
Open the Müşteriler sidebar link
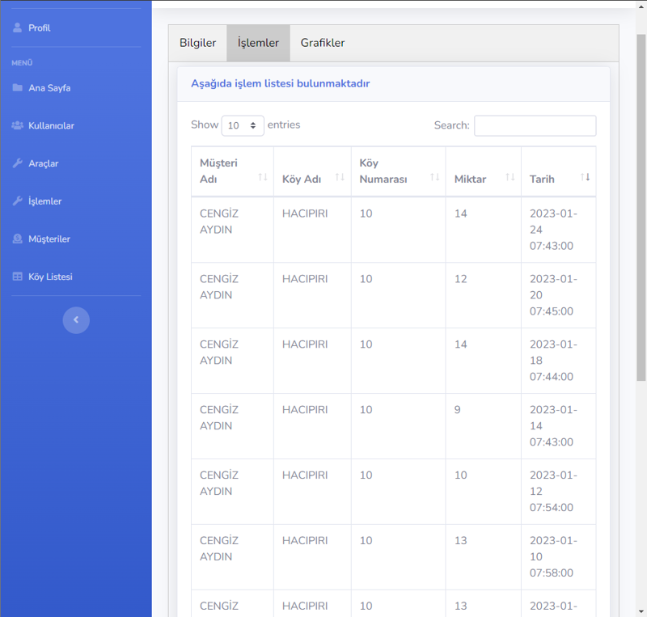[49, 239]
